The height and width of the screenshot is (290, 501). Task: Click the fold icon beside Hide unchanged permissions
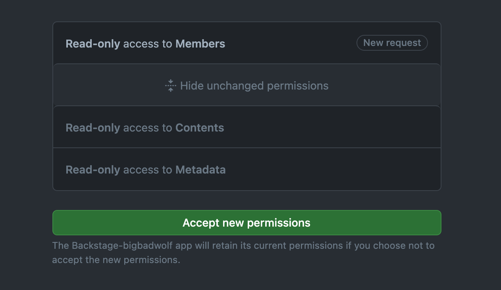pyautogui.click(x=170, y=86)
